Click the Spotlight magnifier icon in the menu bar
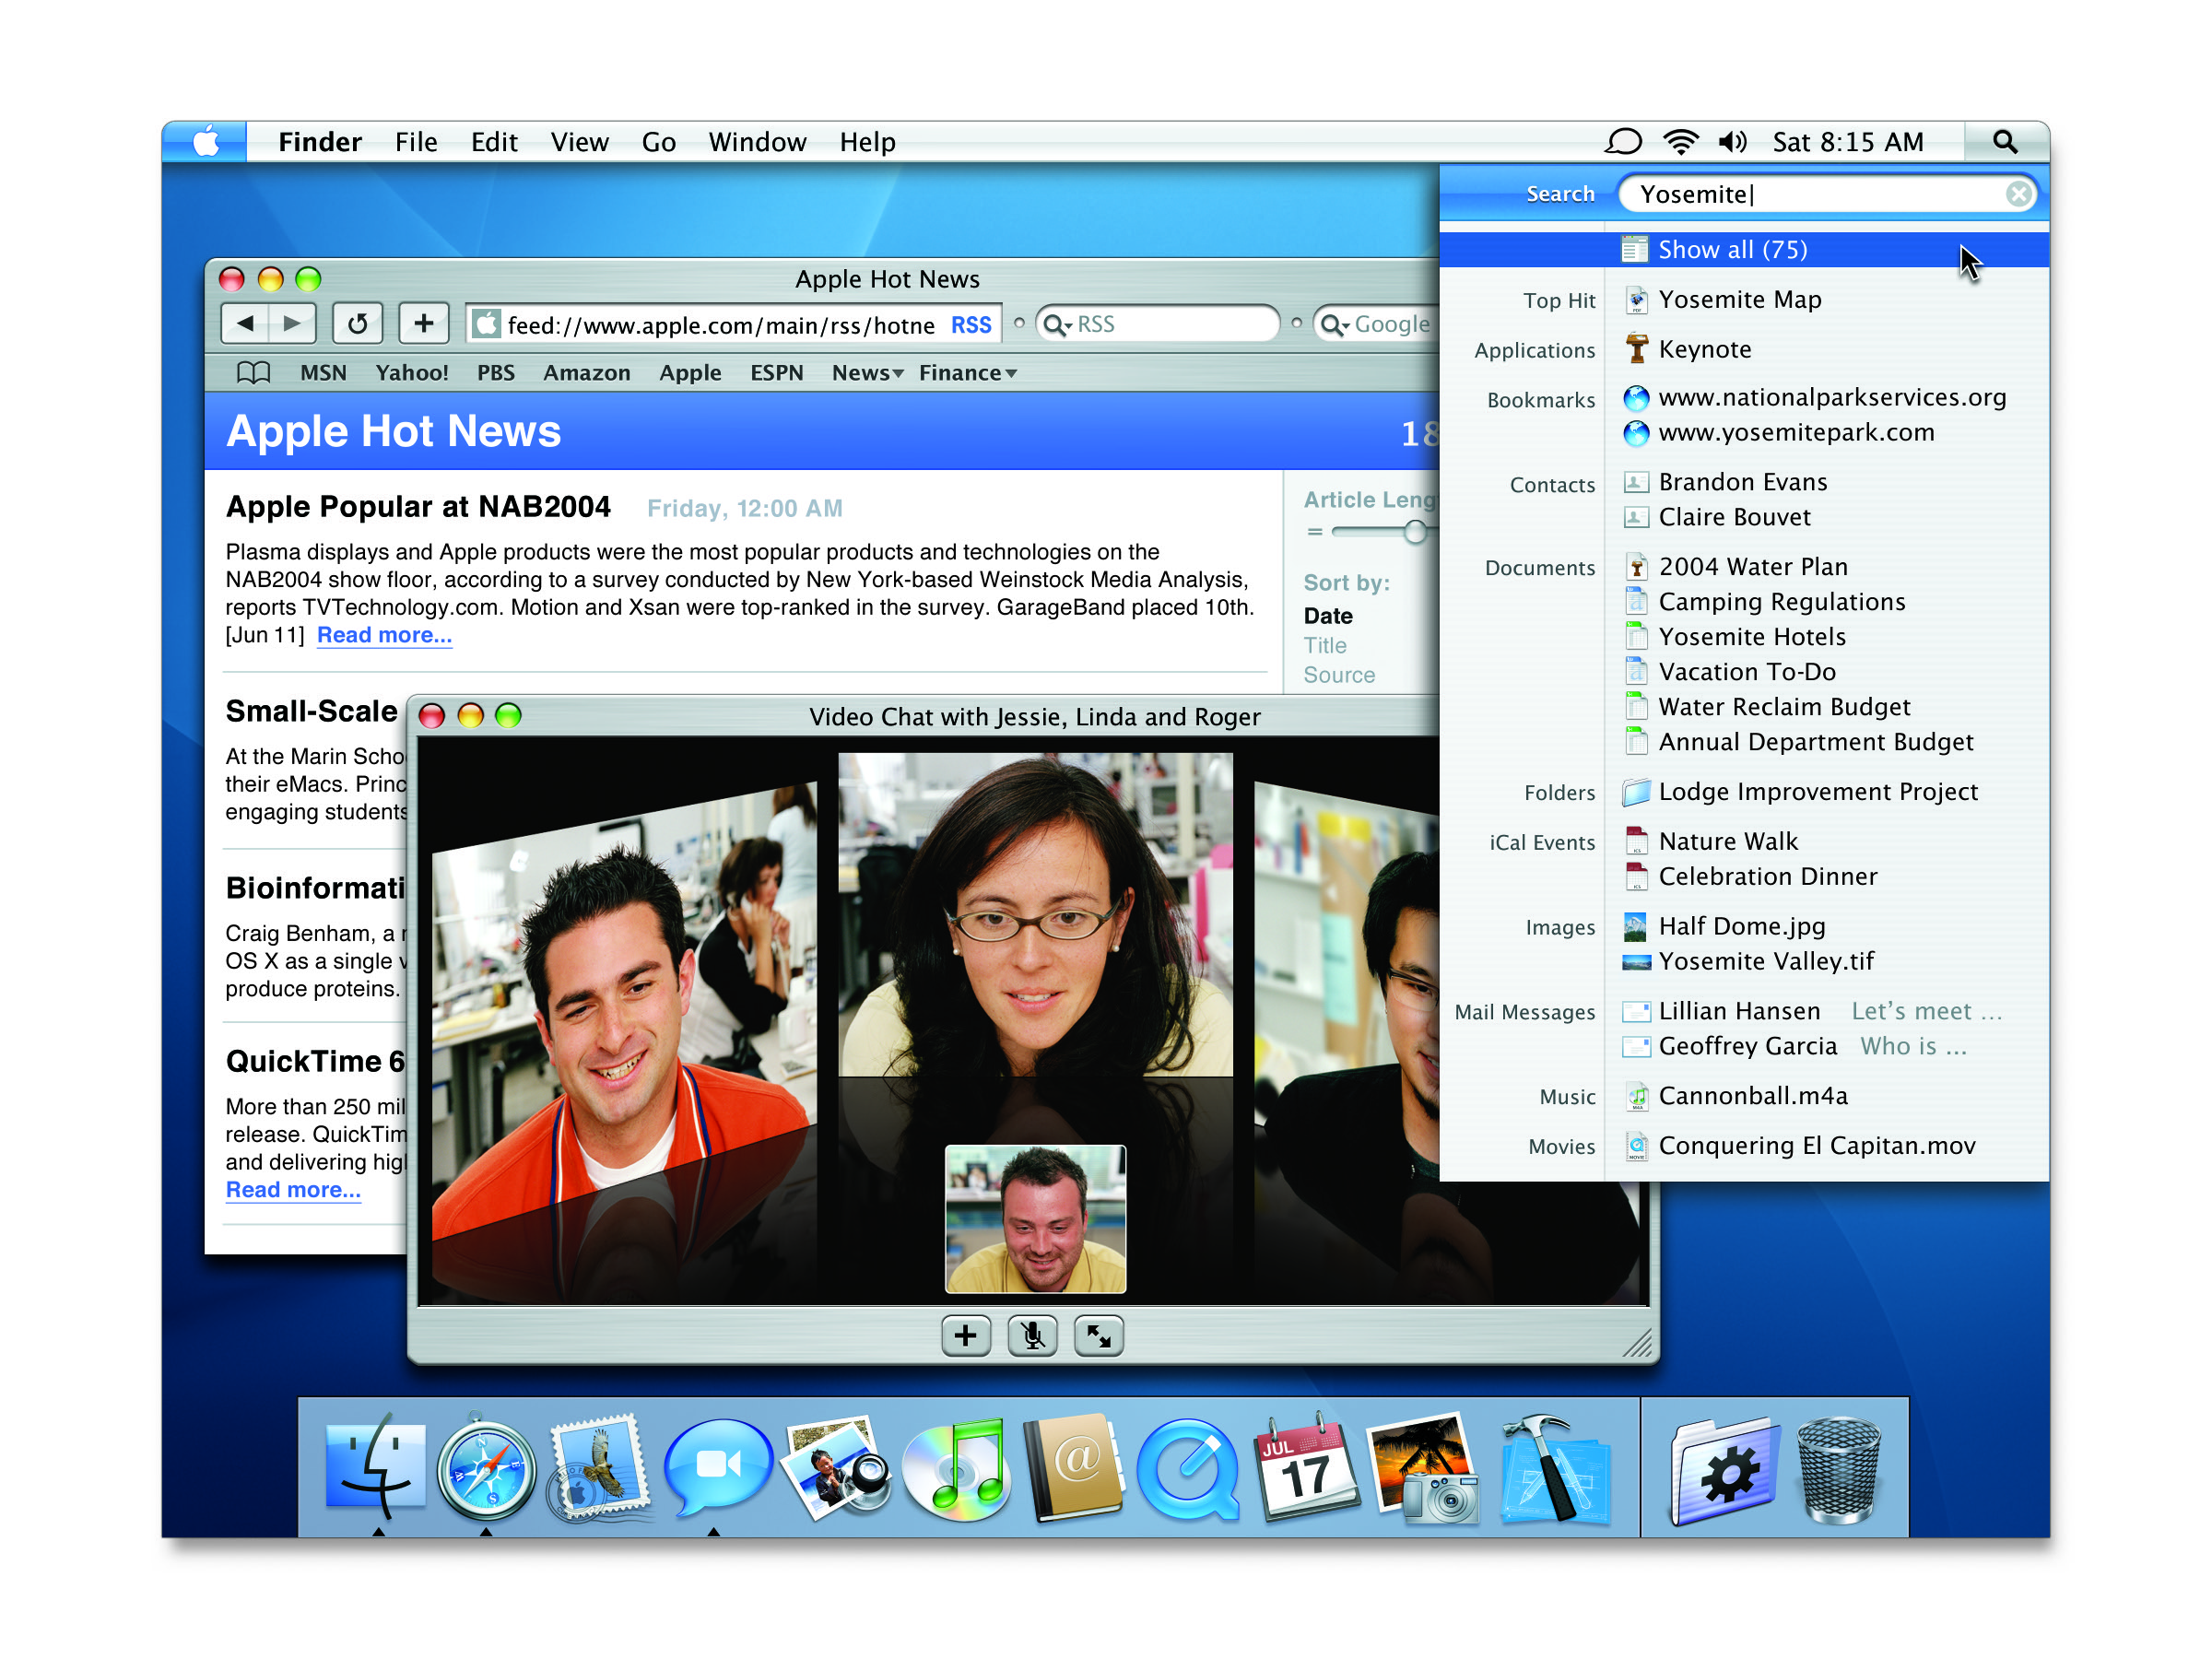 pos(2004,142)
